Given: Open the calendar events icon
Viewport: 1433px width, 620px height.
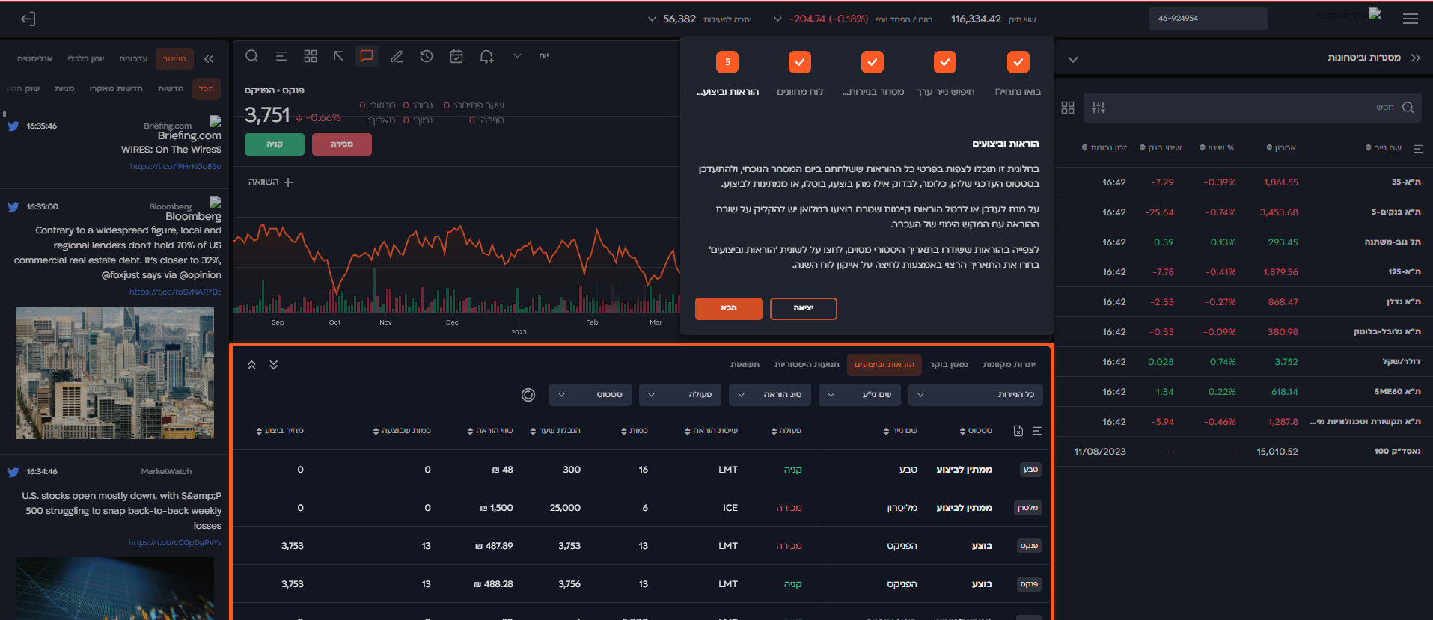Looking at the screenshot, I should click(x=456, y=56).
